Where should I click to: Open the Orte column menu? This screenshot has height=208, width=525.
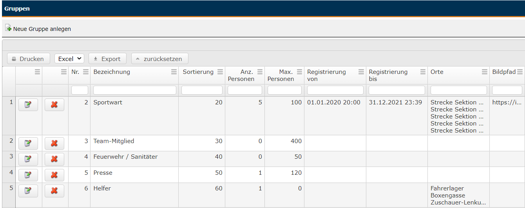tap(485, 72)
